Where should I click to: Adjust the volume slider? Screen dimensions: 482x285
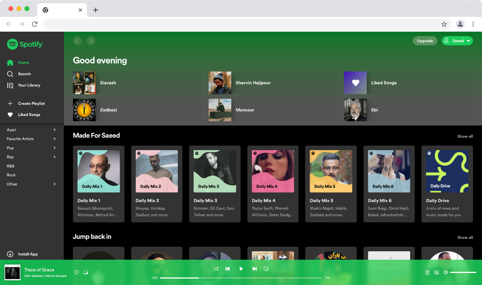point(463,273)
